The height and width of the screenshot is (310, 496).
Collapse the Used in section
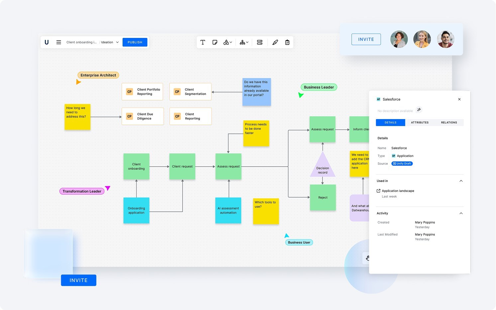[461, 181]
